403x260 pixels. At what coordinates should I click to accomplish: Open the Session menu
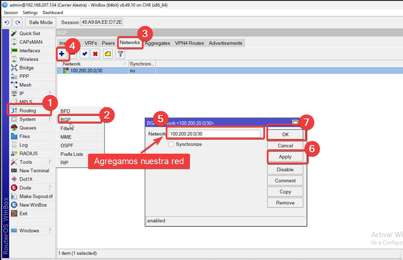tap(10, 13)
